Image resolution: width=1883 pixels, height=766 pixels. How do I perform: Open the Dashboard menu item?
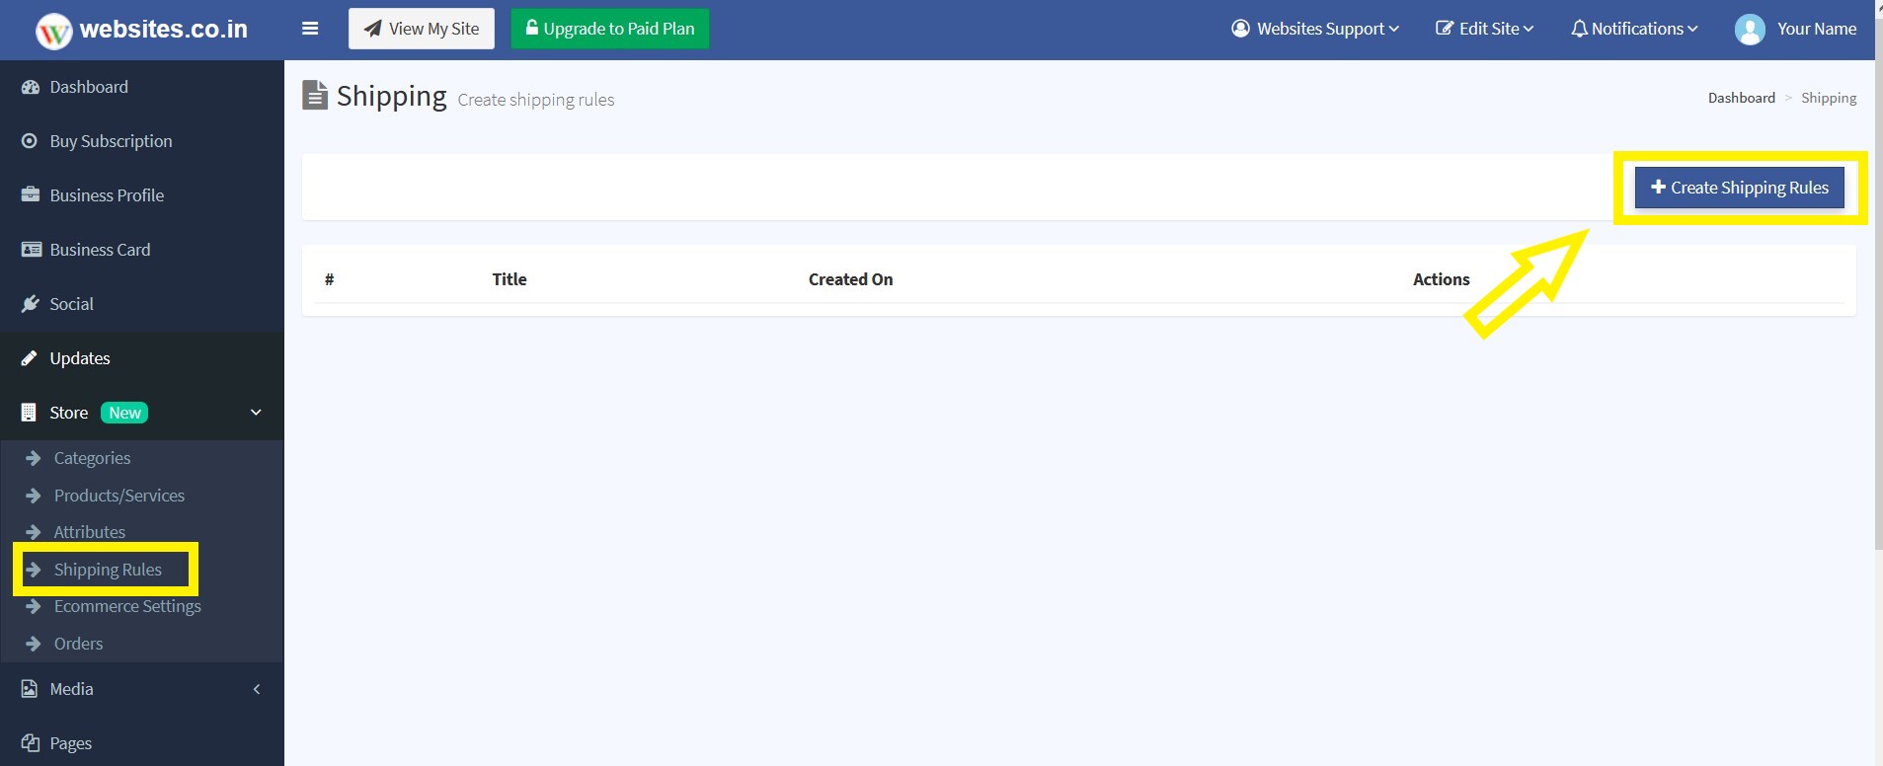click(x=142, y=87)
